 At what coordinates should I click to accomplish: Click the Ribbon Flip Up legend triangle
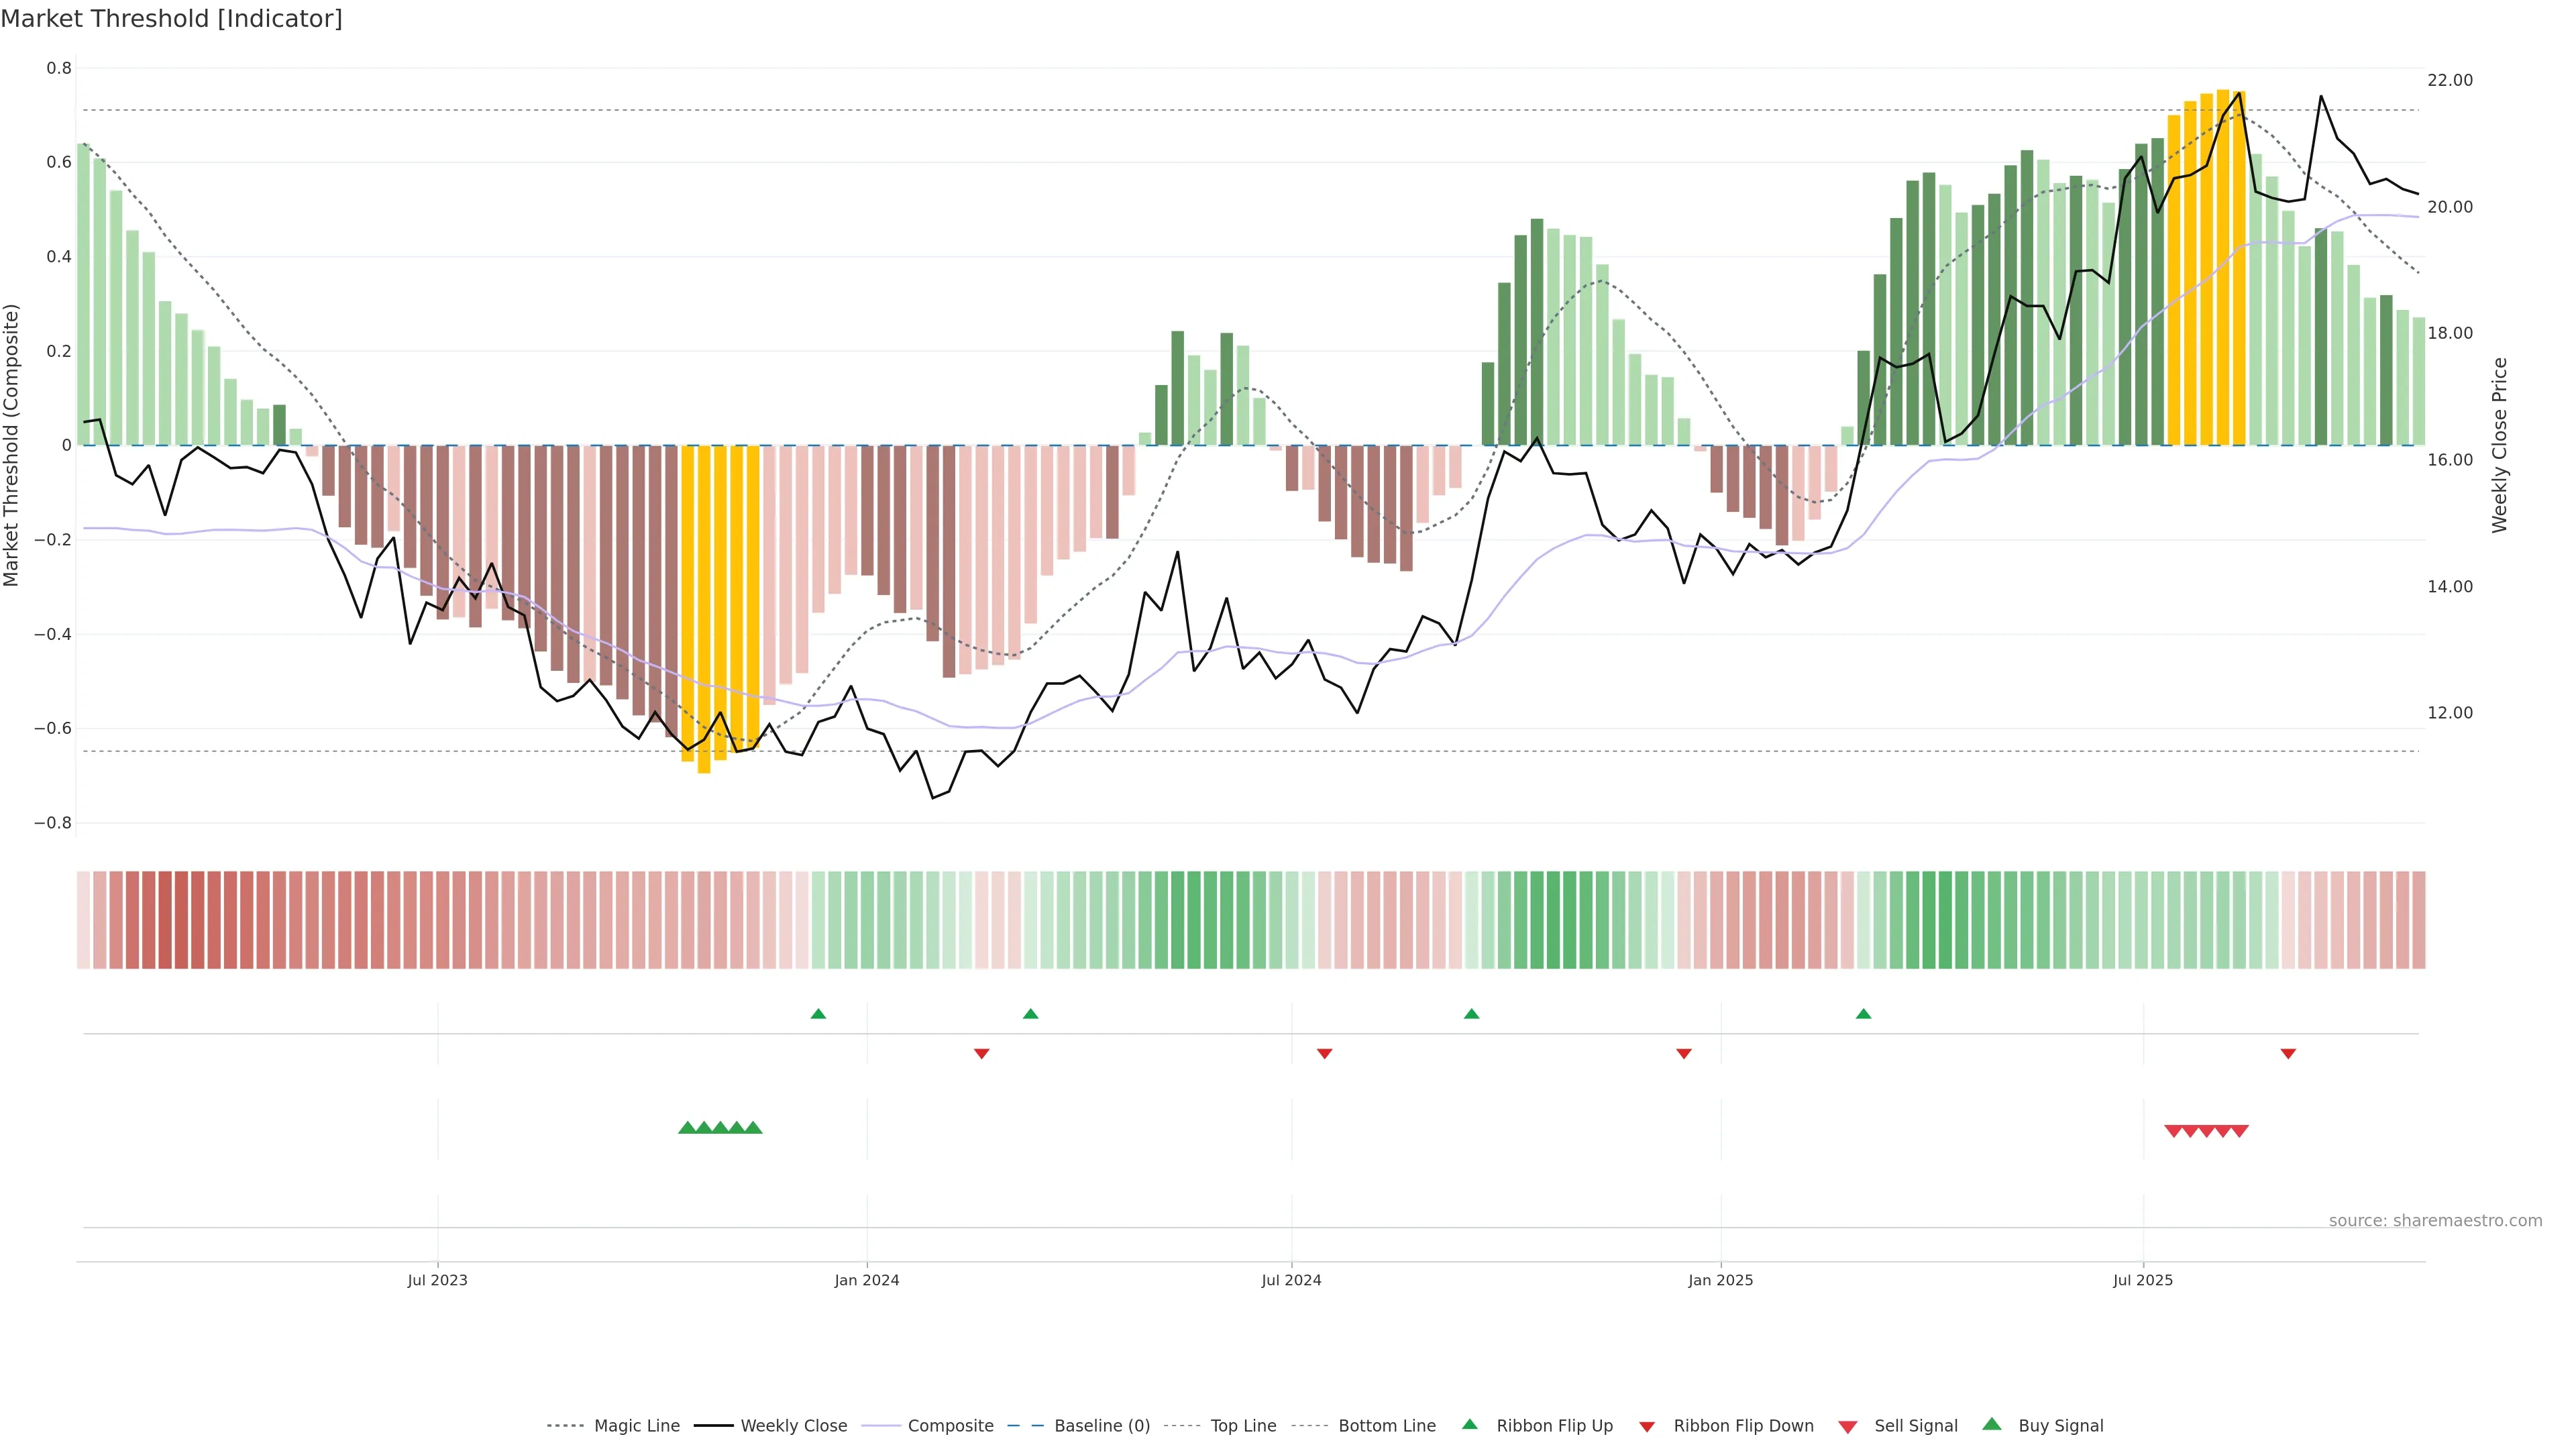[1469, 1424]
